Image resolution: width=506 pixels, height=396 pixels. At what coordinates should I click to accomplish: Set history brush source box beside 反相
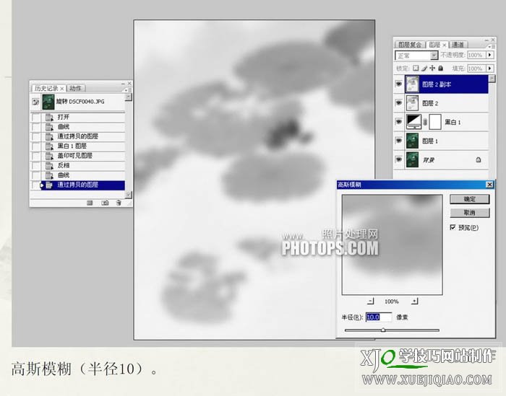(x=36, y=166)
